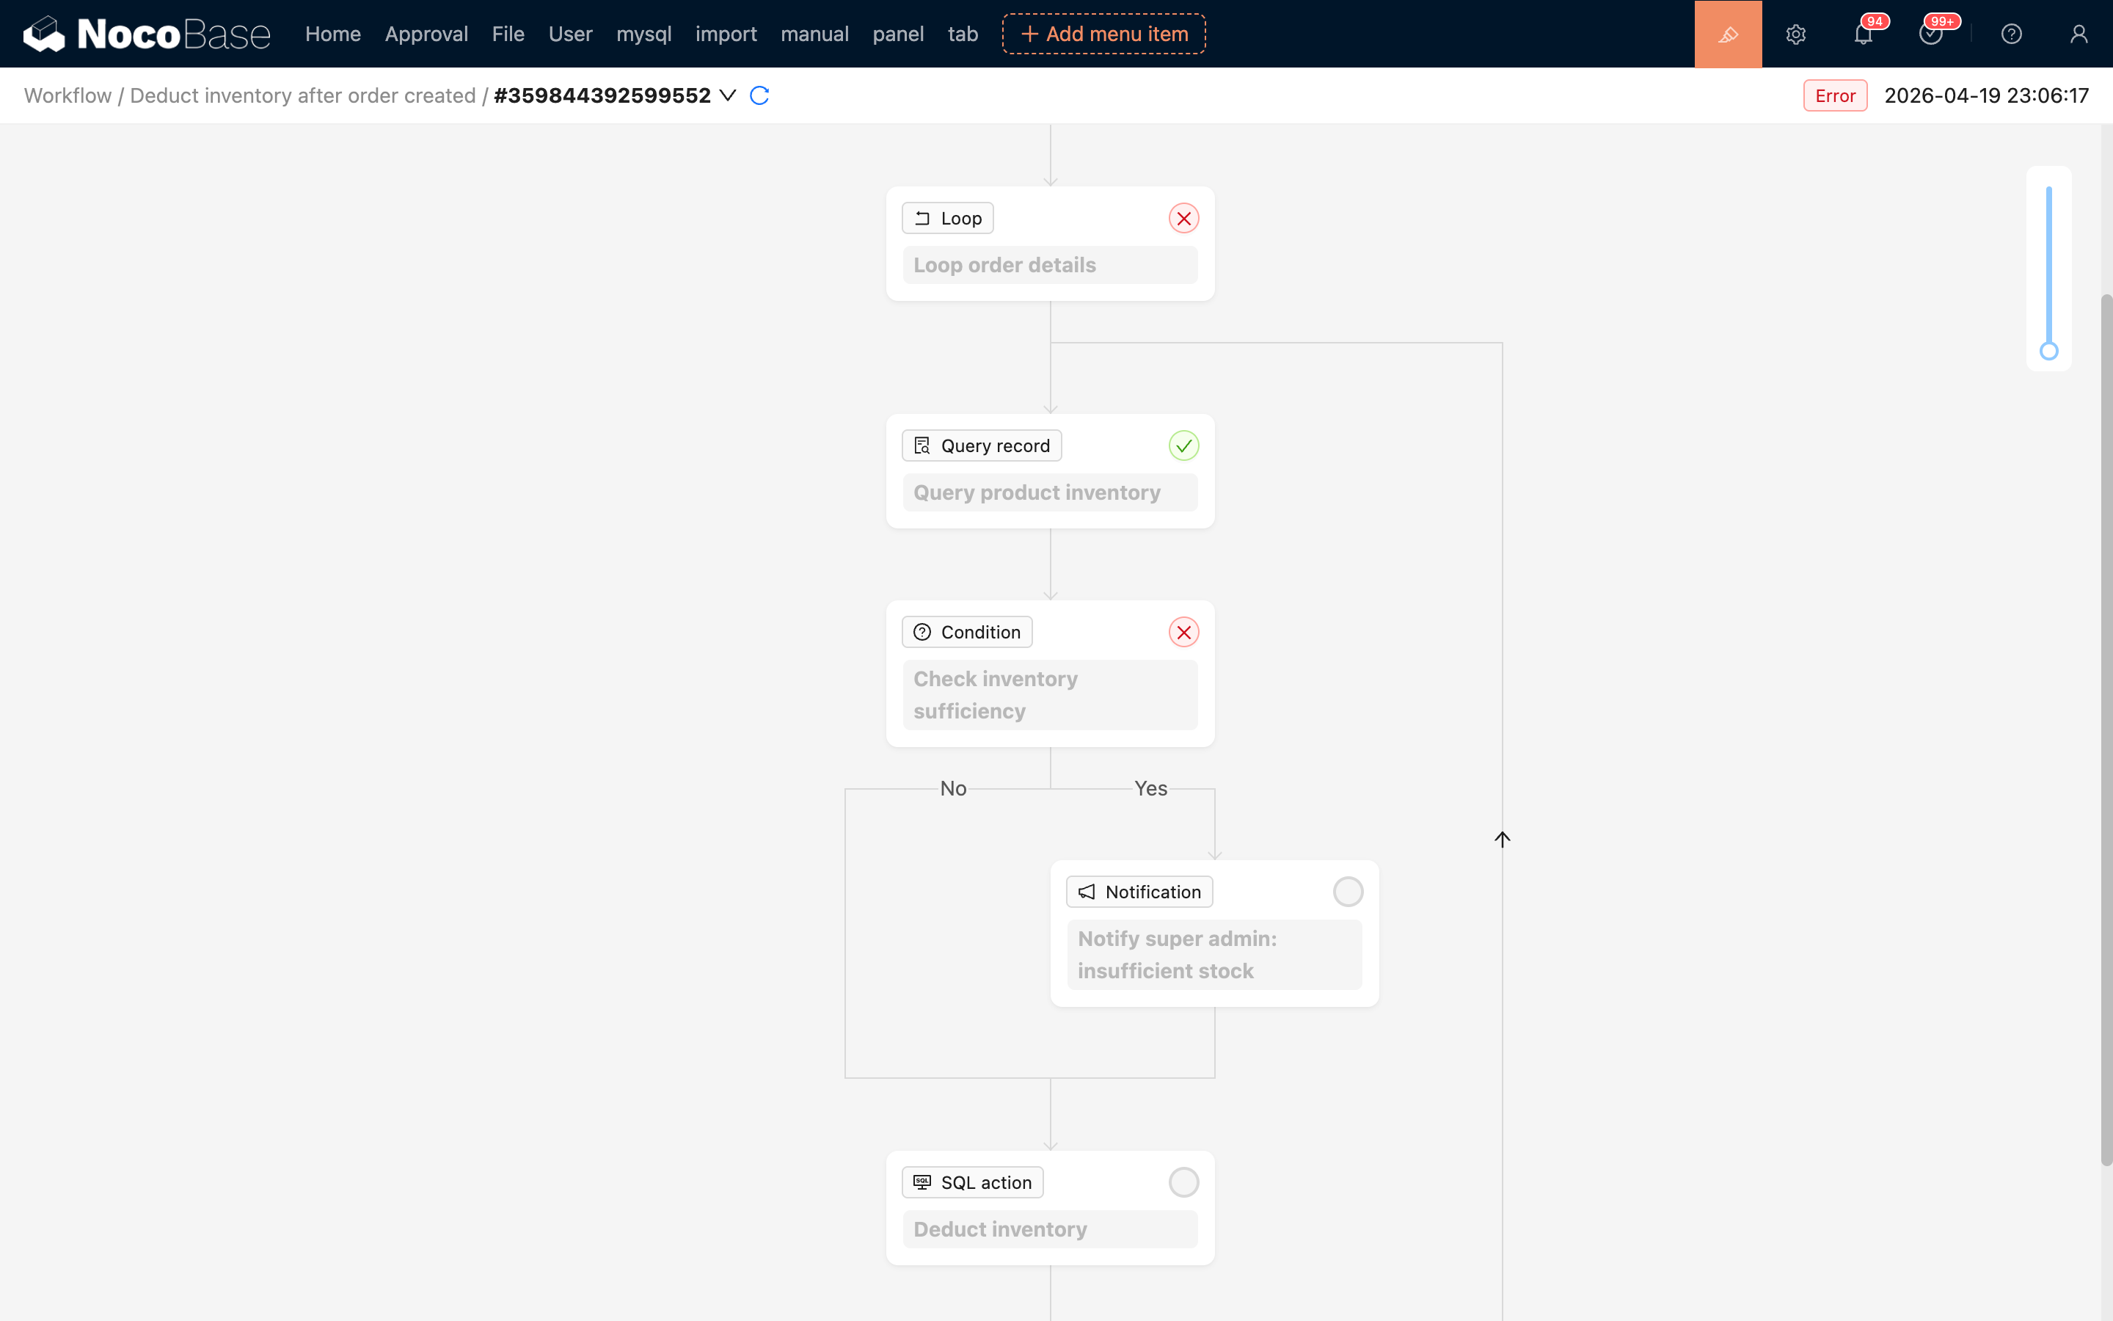Click the canvas zoom slider handle
The width and height of the screenshot is (2113, 1321).
[2048, 352]
